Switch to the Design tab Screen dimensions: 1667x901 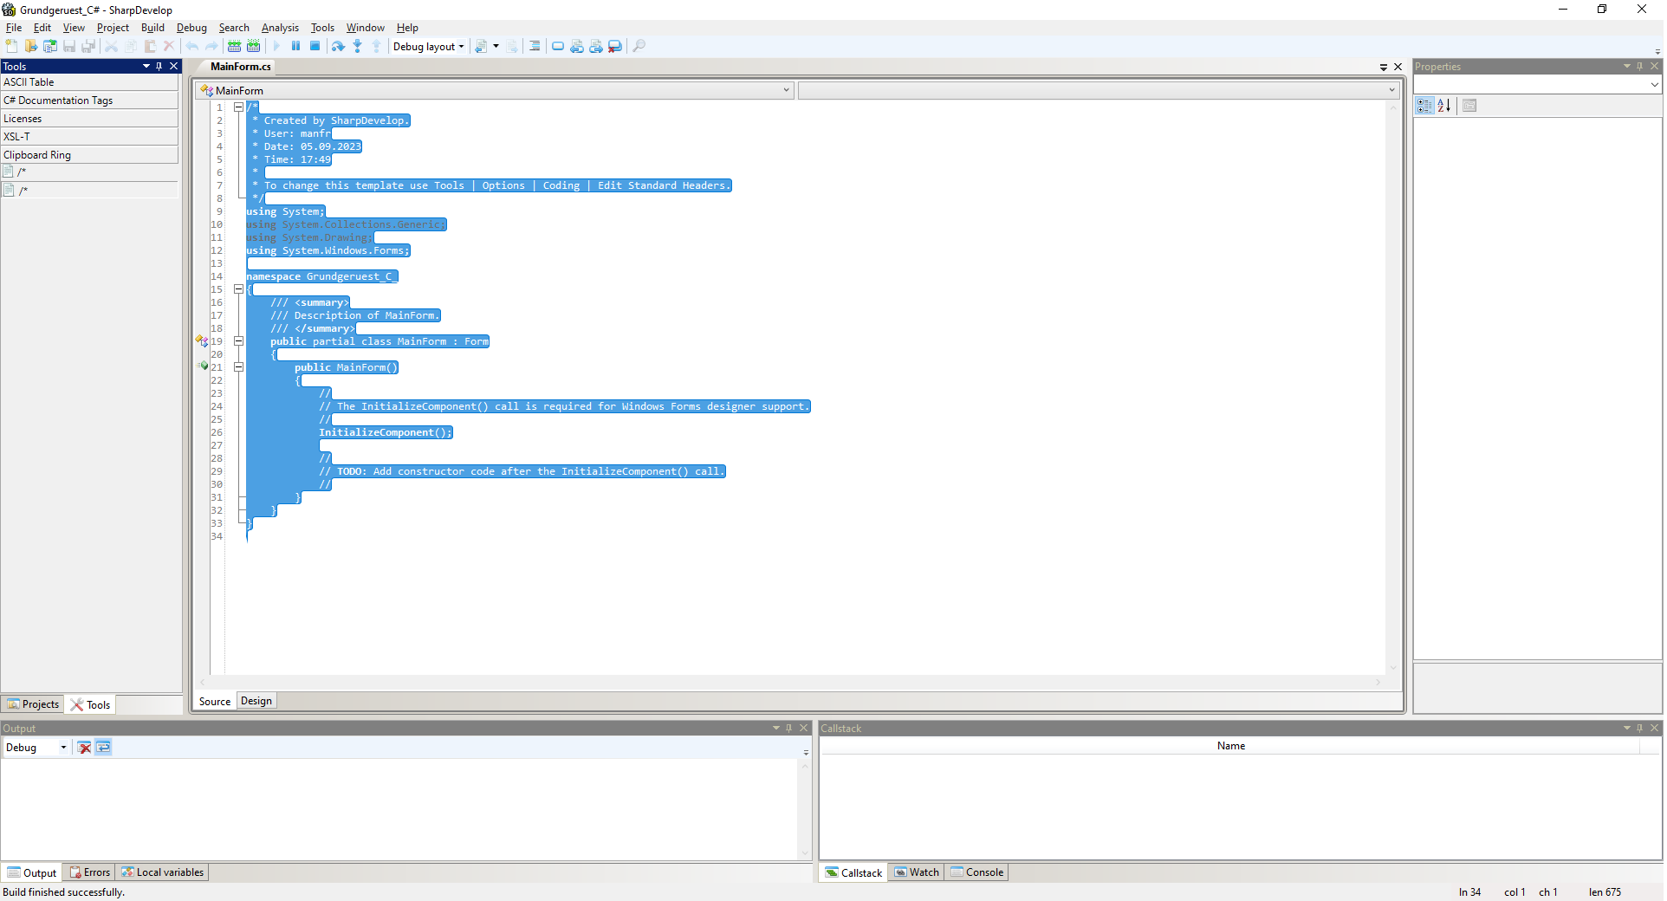256,701
